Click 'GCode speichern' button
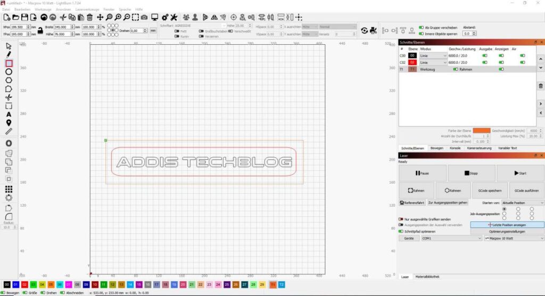545x296 pixels. click(x=490, y=191)
